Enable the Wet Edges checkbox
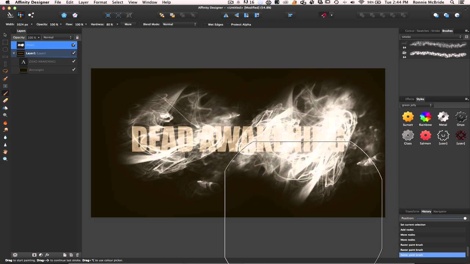The image size is (470, 264). click(205, 24)
